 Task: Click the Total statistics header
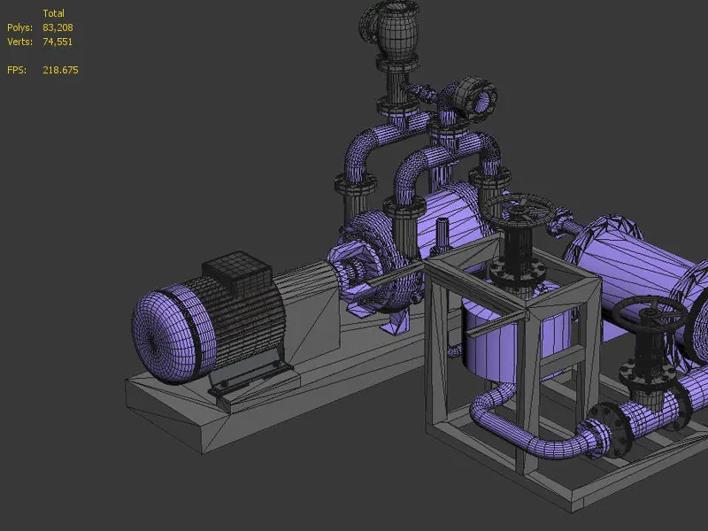(53, 13)
